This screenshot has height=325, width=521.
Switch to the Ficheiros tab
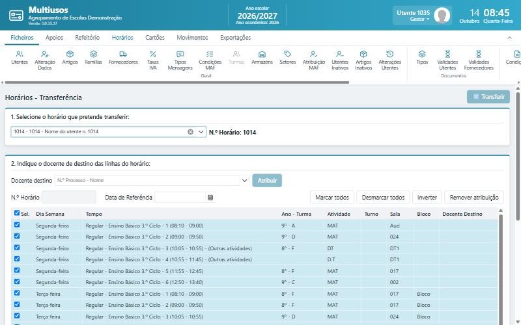(22, 38)
